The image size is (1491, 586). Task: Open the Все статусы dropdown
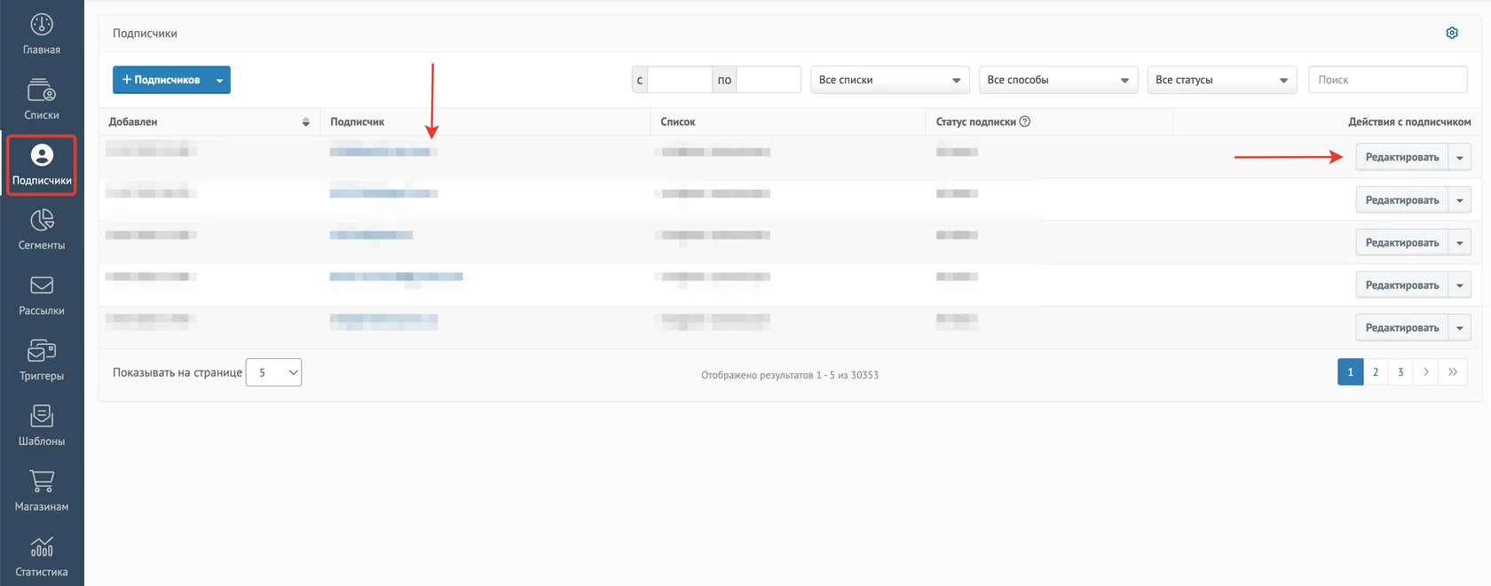point(1222,80)
